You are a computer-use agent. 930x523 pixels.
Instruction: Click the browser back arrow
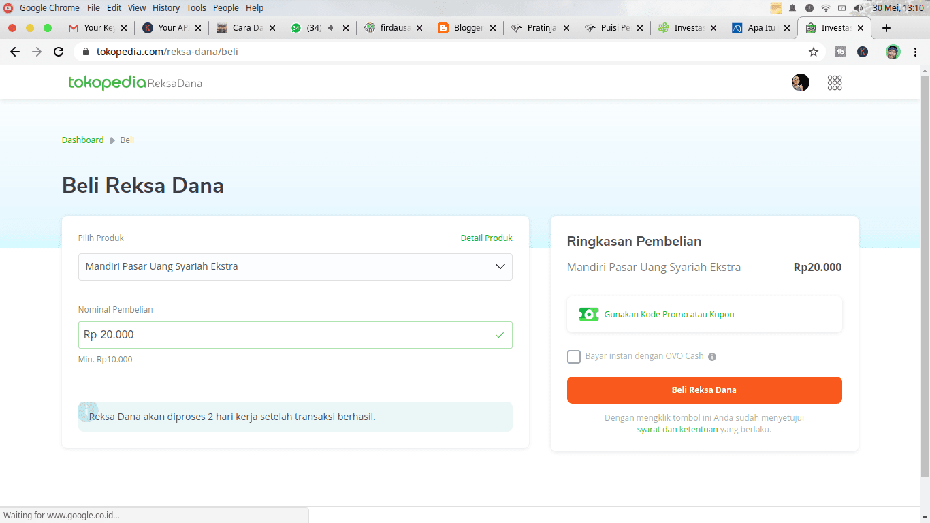coord(15,52)
